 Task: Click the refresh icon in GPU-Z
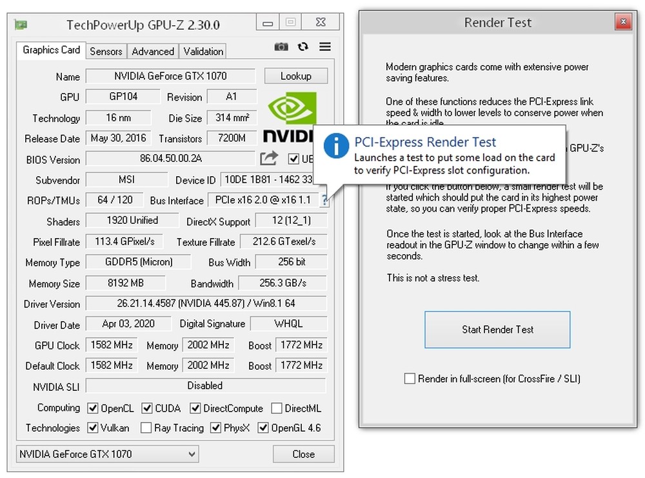click(x=303, y=47)
